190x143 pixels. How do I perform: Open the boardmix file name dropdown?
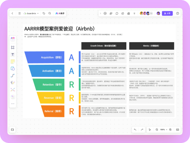[x=31, y=13]
